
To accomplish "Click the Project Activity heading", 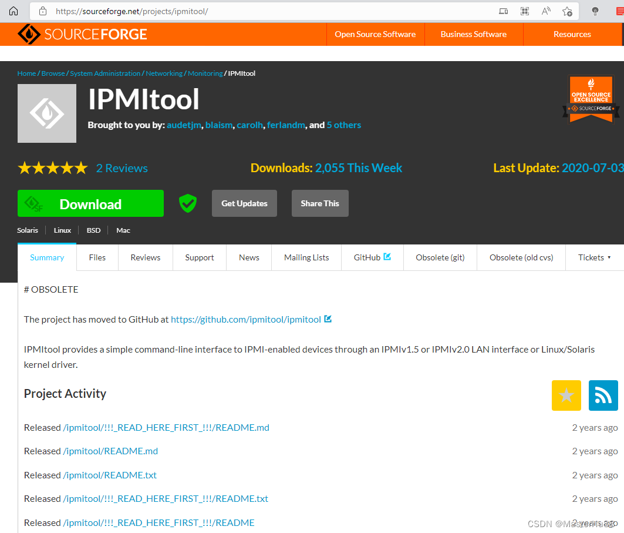I will pyautogui.click(x=65, y=394).
